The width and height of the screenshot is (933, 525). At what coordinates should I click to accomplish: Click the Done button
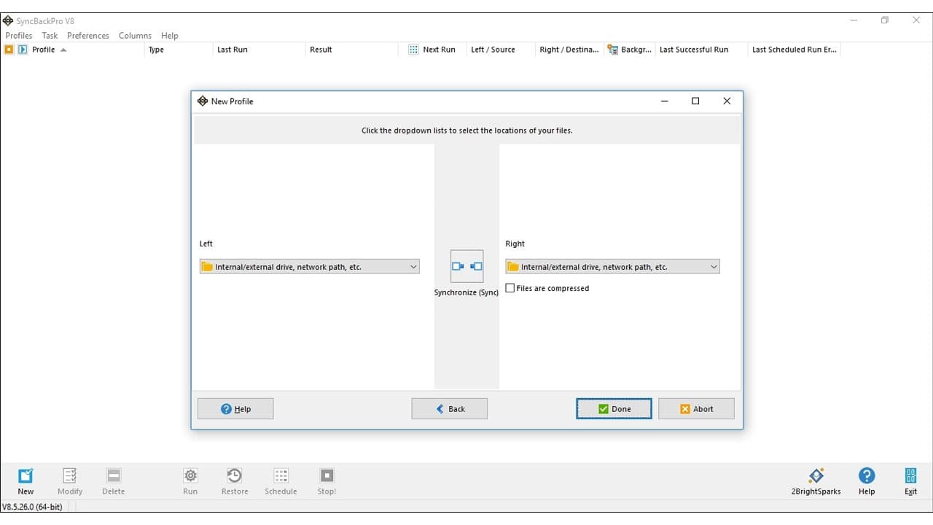(614, 408)
